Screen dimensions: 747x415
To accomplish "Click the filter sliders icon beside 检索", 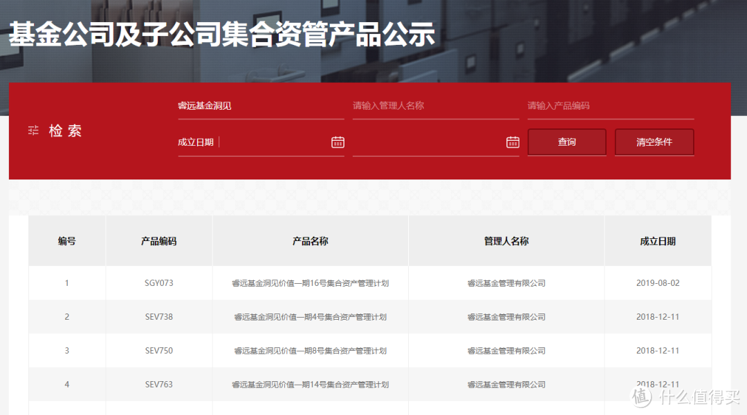I will (33, 131).
